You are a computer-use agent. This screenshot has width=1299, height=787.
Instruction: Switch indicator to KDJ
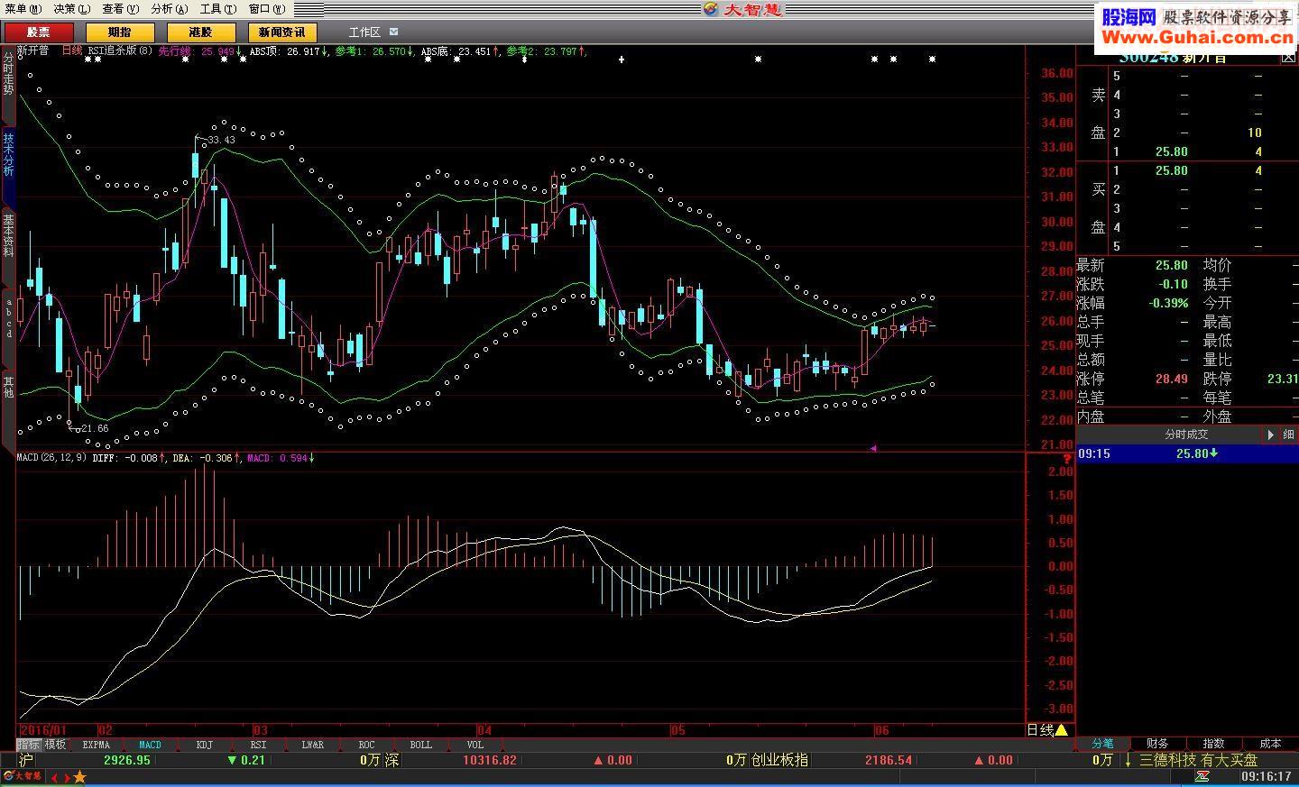(204, 745)
